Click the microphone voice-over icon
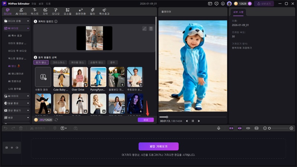This screenshot has height=167, width=297. 219,128
